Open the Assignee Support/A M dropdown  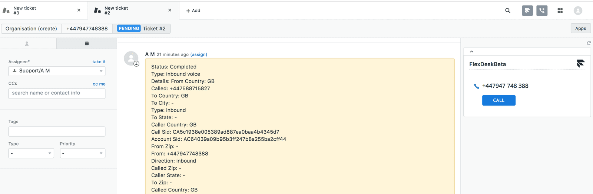[x=57, y=71]
